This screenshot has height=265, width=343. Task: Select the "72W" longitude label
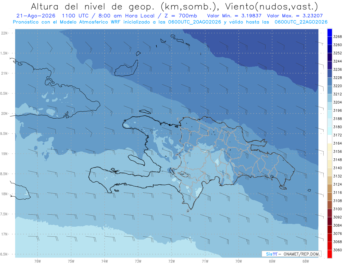click(171, 261)
